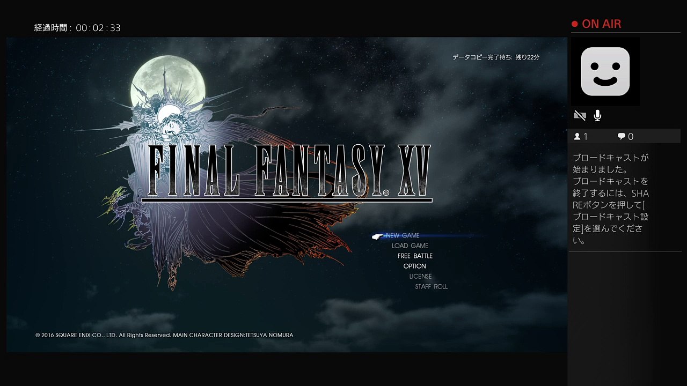Image resolution: width=687 pixels, height=386 pixels.
Task: Open STAFF ROLL credits
Action: 432,286
